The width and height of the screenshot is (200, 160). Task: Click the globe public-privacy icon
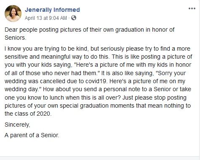(x=74, y=18)
